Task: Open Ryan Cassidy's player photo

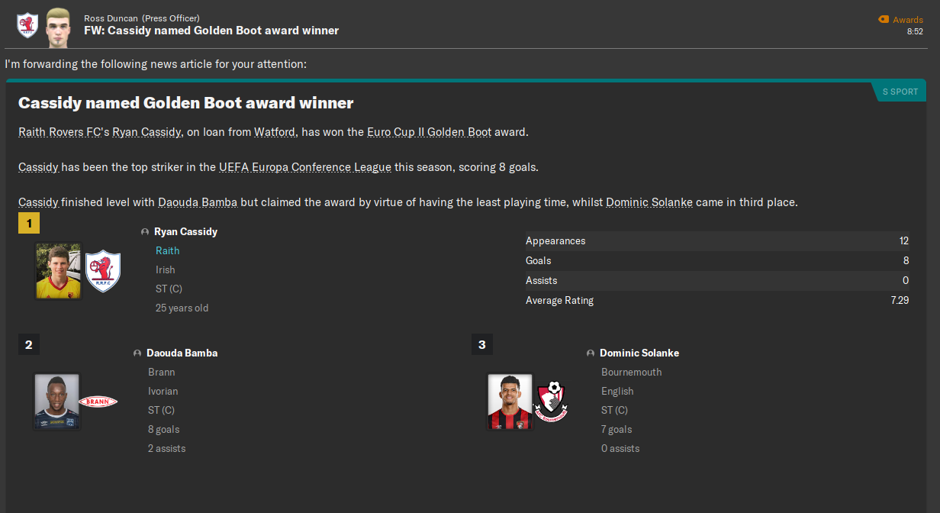Action: pyautogui.click(x=58, y=271)
